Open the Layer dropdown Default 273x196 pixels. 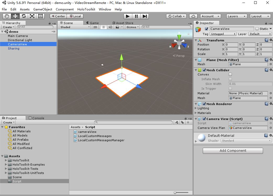coord(260,34)
